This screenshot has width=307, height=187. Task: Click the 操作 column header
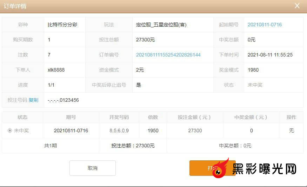[291, 117]
